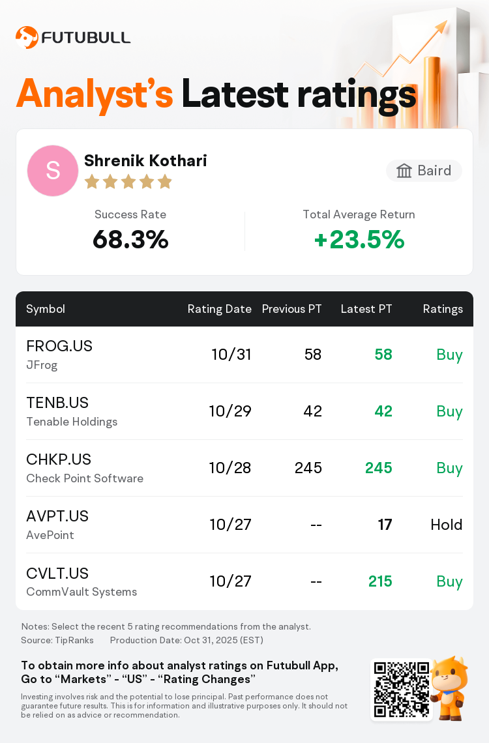This screenshot has width=489, height=743.
Task: Click the Hold rating for AvePoint
Action: click(447, 525)
